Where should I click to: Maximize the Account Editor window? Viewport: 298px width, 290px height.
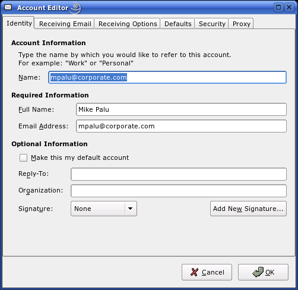pos(278,8)
